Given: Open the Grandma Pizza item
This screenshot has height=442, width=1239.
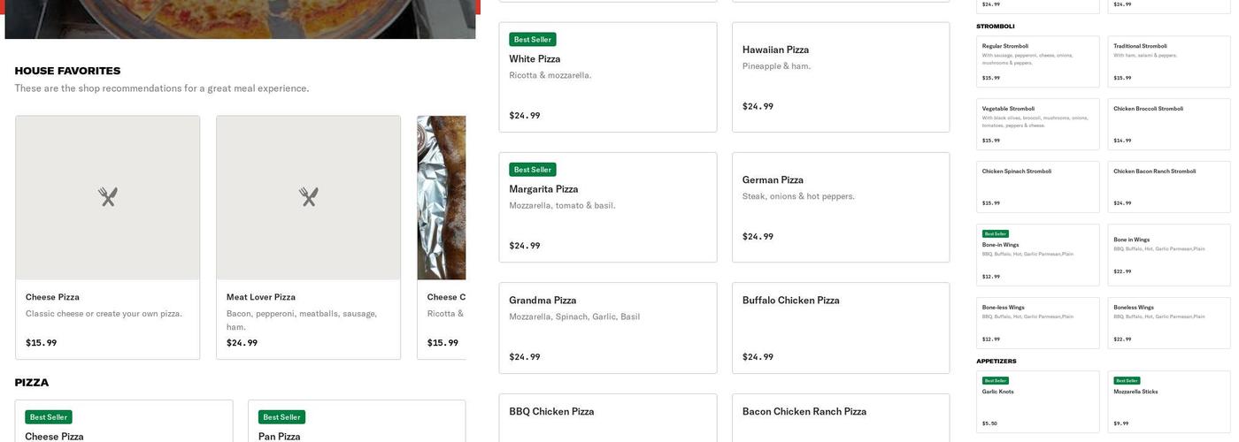Looking at the screenshot, I should coord(607,328).
